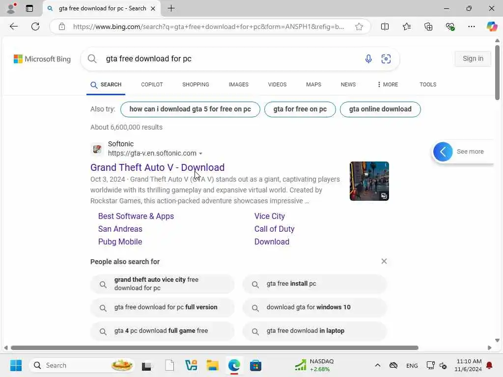Open Microsoft Store from the taskbar
This screenshot has width=503, height=377.
pyautogui.click(x=255, y=365)
